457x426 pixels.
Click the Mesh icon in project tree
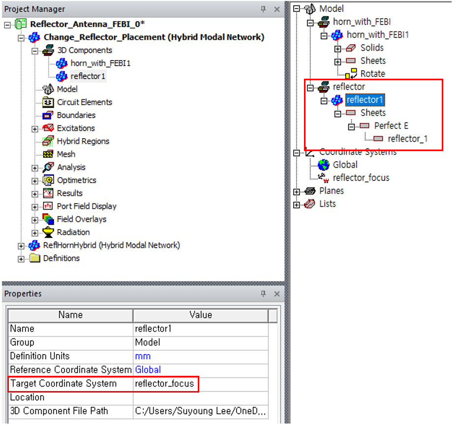[x=48, y=154]
